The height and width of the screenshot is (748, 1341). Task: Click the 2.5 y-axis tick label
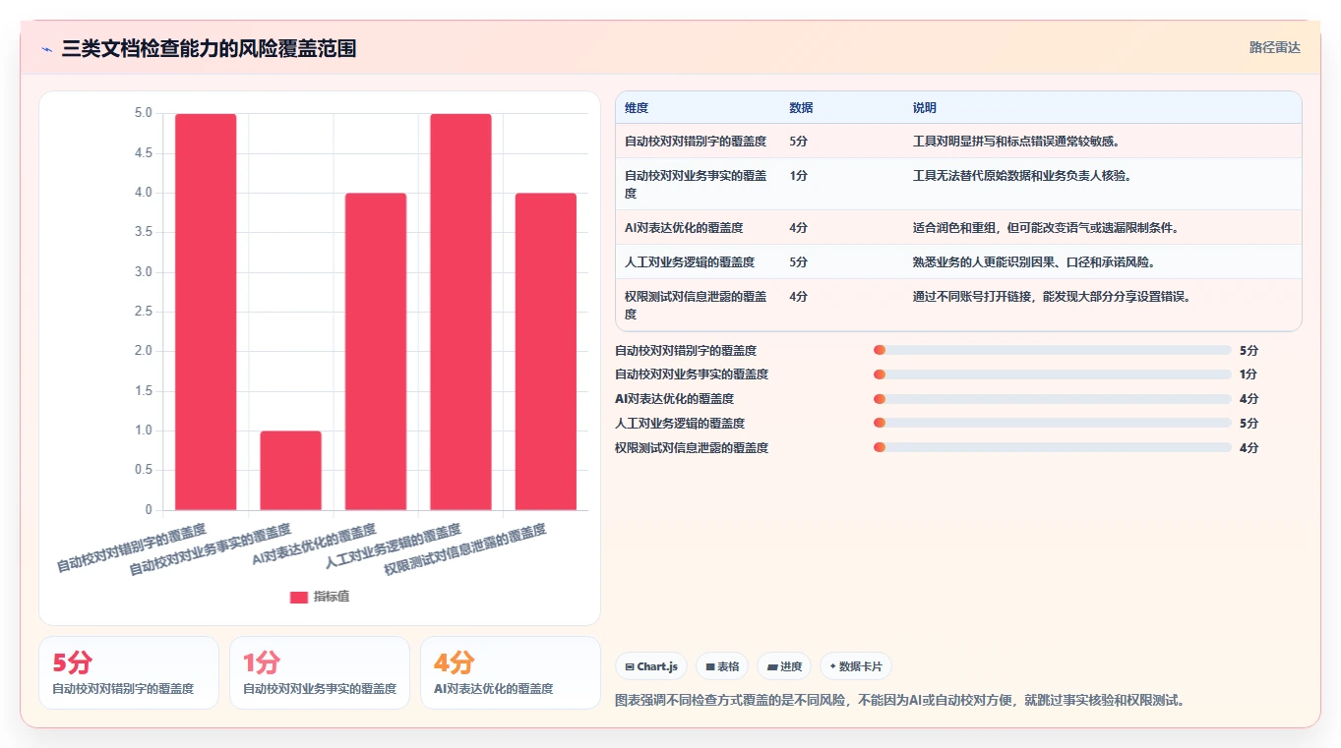pyautogui.click(x=143, y=312)
